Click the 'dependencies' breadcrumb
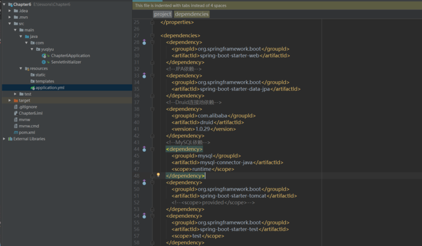 pos(192,14)
